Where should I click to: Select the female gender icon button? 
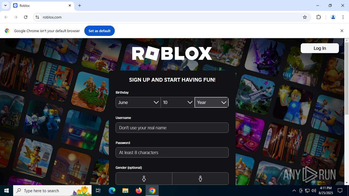(144, 179)
